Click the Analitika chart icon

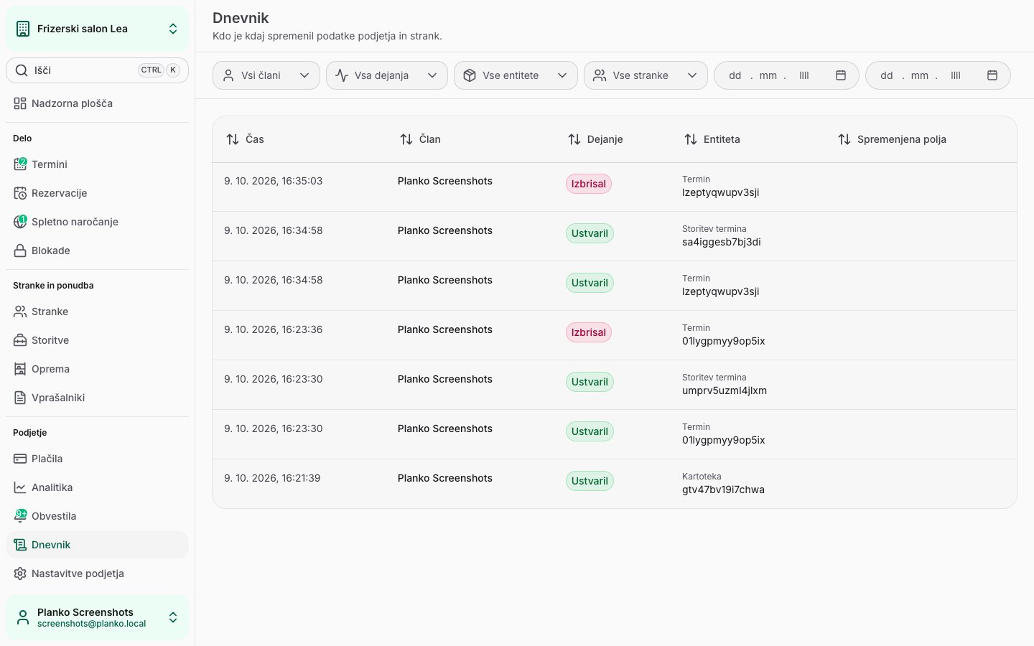[20, 487]
